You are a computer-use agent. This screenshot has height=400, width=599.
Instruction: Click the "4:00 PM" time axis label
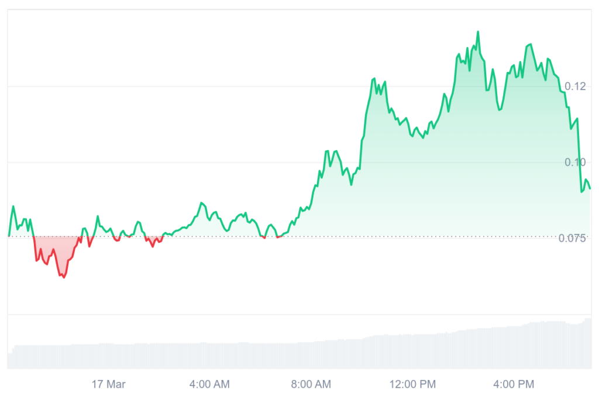514,384
